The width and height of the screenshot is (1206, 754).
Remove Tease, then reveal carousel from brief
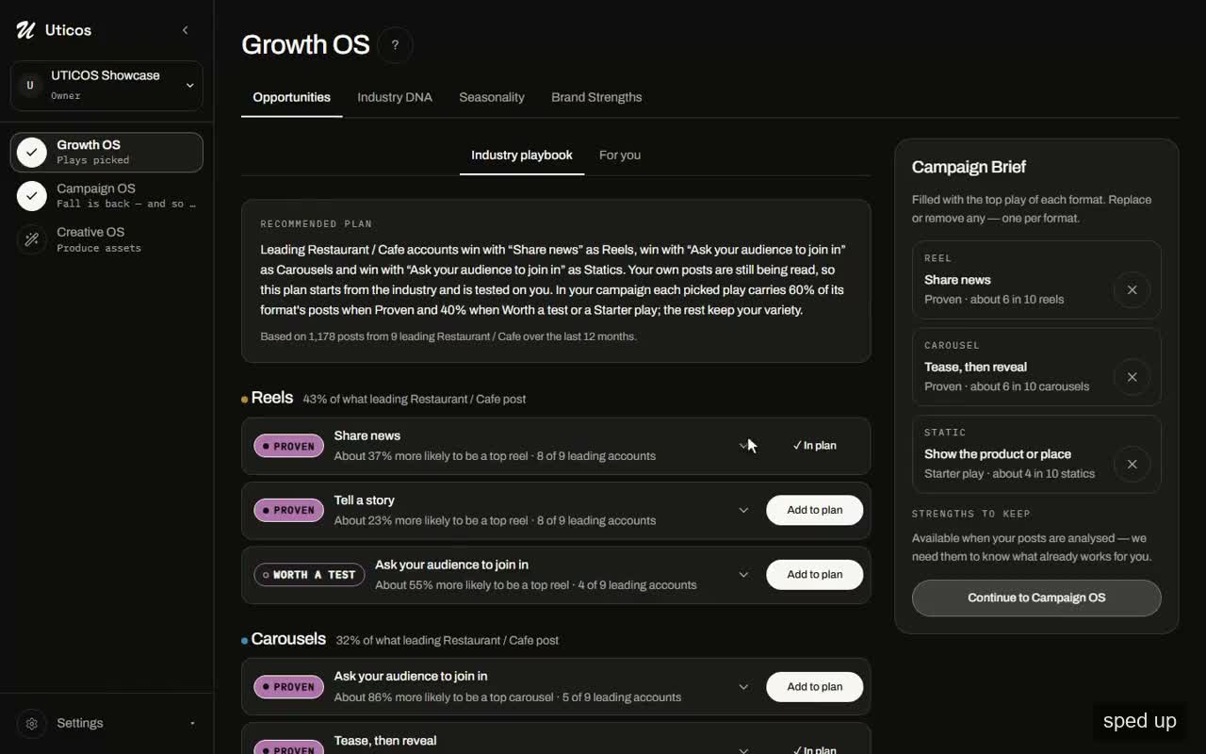tap(1132, 377)
